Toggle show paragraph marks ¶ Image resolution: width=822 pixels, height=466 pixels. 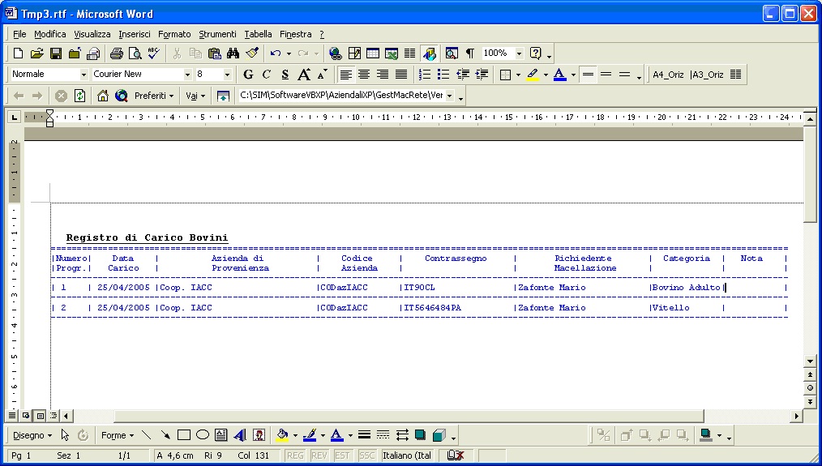tap(470, 53)
